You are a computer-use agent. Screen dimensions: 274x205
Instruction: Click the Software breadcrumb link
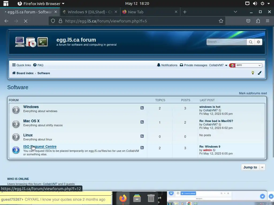pos(44,73)
